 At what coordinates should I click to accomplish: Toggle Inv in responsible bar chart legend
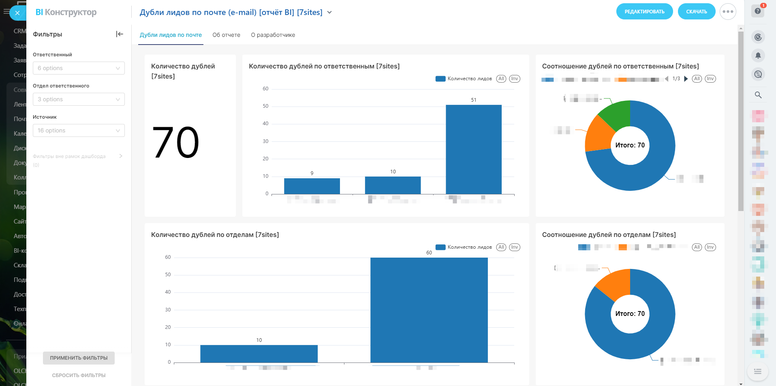pyautogui.click(x=515, y=79)
